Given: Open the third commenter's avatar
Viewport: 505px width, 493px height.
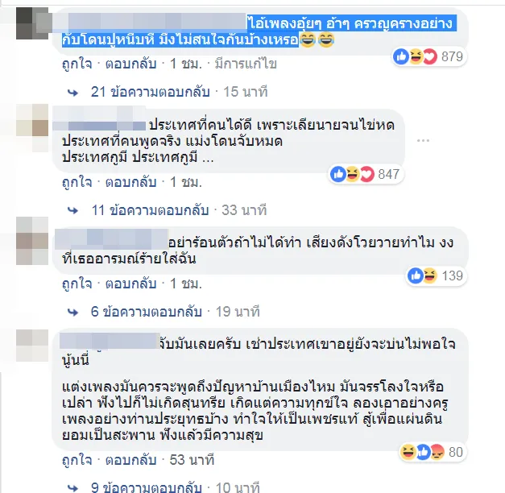Looking at the screenshot, I should (32, 241).
